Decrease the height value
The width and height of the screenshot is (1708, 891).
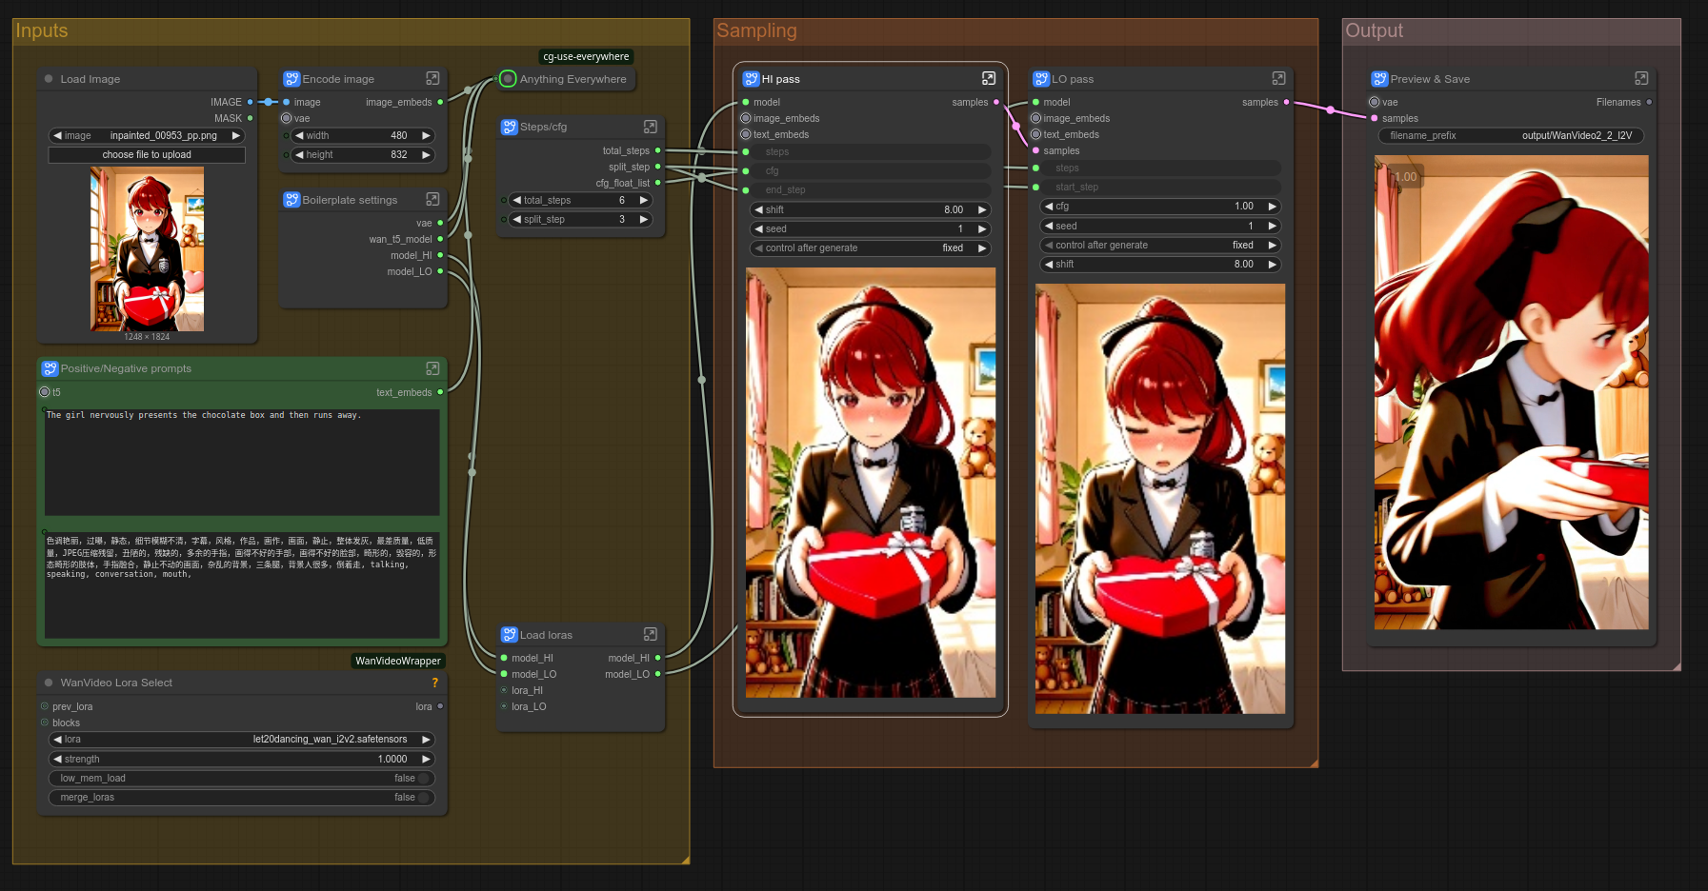[x=299, y=154]
